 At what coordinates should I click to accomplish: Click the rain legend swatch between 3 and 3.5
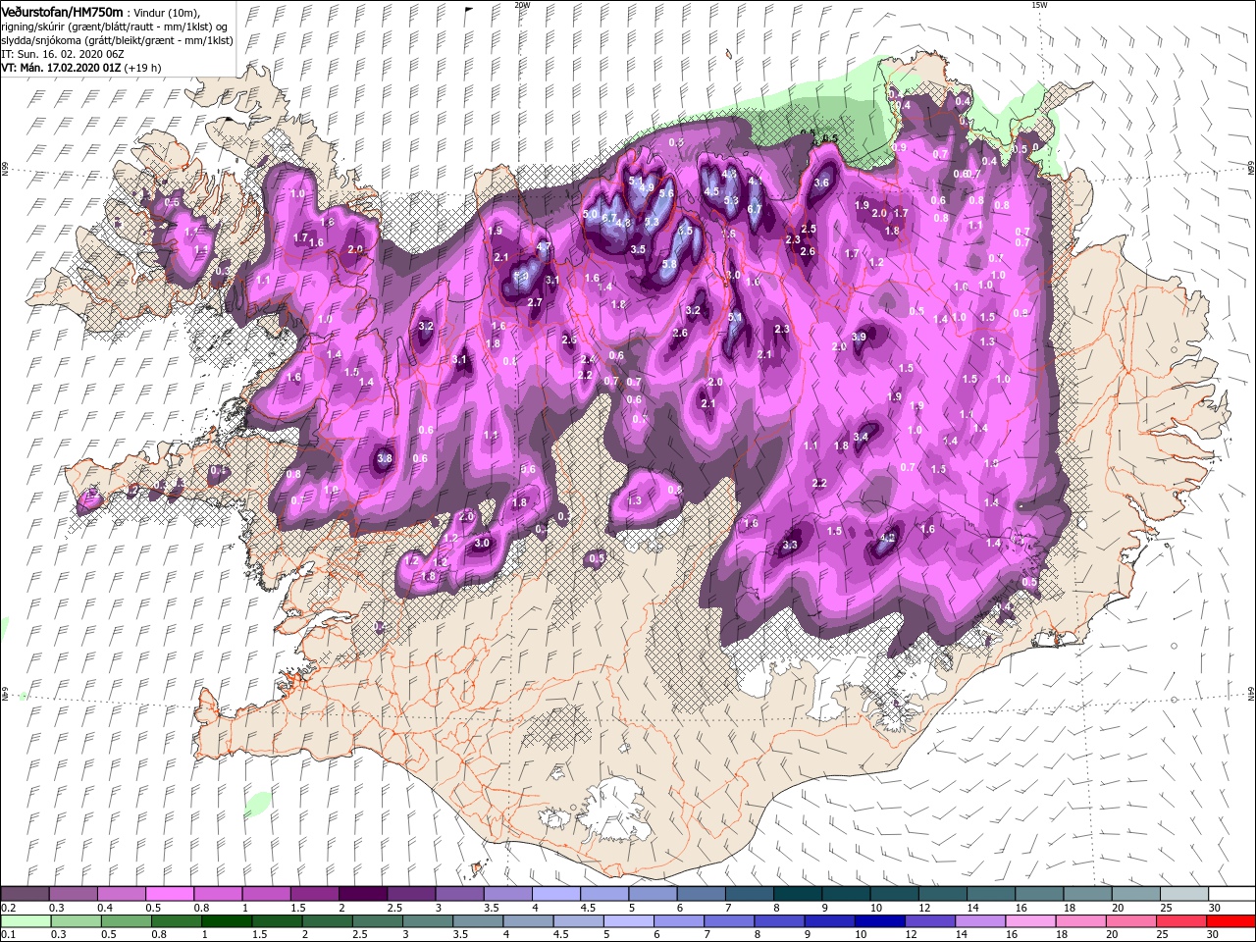(427, 920)
